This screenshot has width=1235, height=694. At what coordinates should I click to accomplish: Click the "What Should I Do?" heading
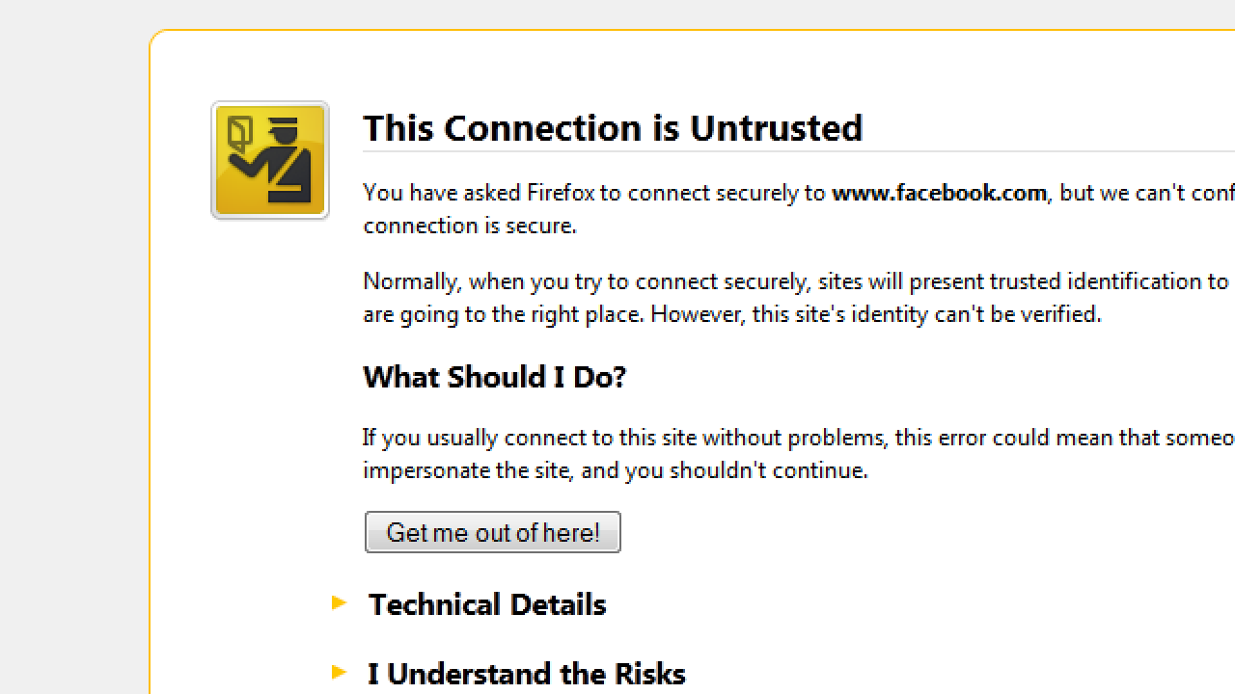coord(494,377)
